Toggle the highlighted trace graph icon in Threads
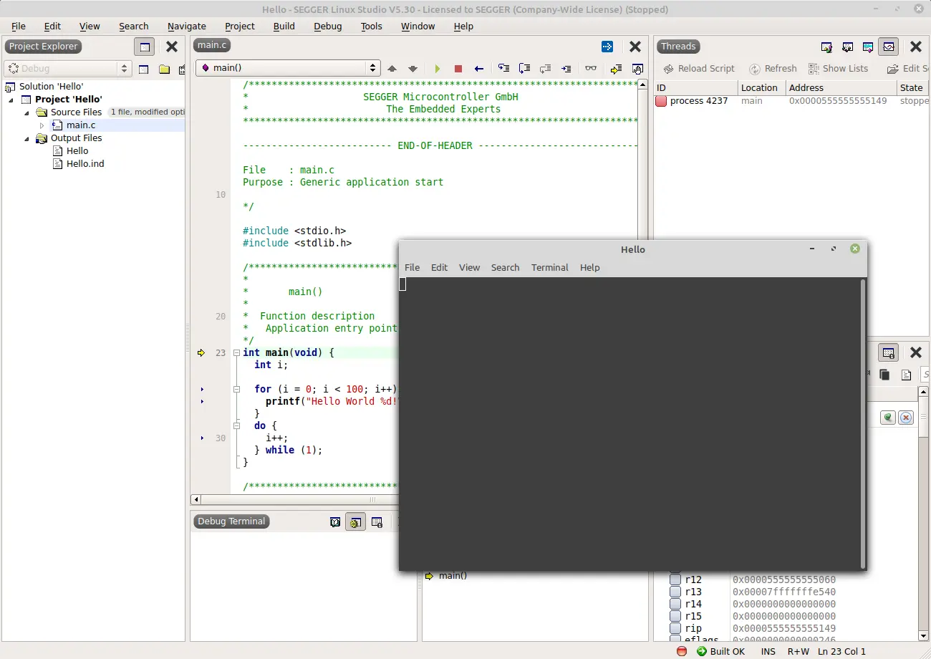The width and height of the screenshot is (931, 659). [889, 47]
